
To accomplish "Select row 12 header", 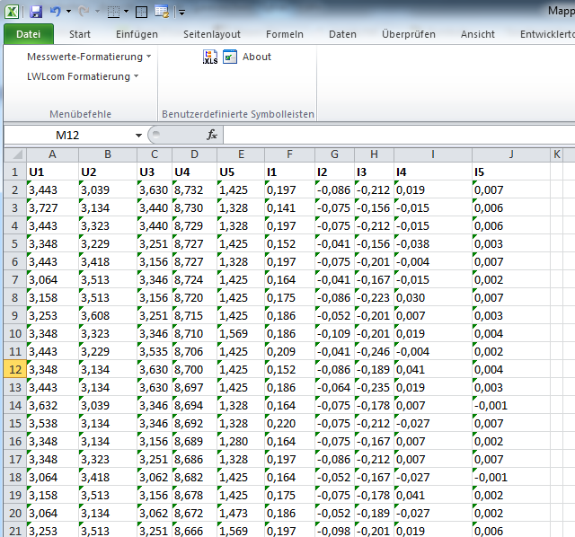I will pyautogui.click(x=14, y=369).
